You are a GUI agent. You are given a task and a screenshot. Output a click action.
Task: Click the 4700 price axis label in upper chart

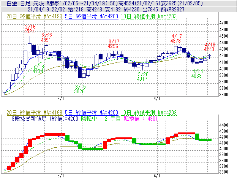(224, 23)
